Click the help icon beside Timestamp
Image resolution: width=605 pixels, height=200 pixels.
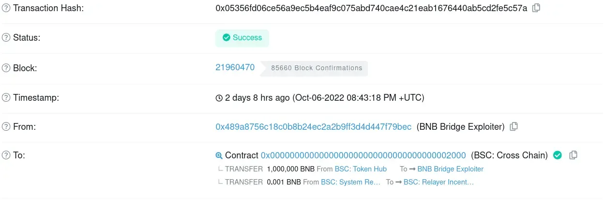tap(6, 98)
